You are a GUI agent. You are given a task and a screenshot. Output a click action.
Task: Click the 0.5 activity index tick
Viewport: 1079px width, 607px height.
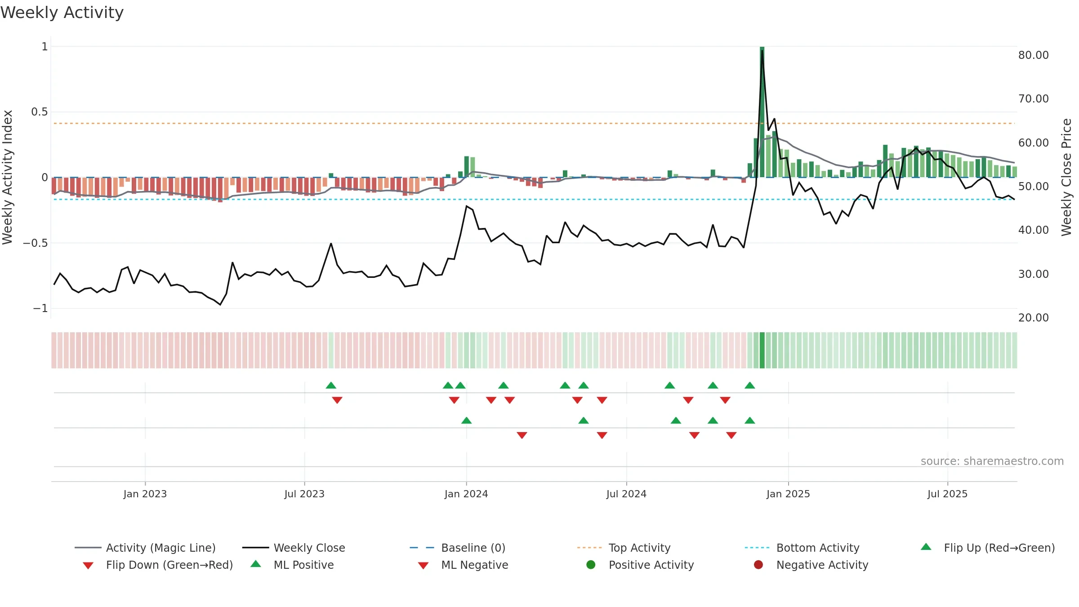(x=40, y=112)
